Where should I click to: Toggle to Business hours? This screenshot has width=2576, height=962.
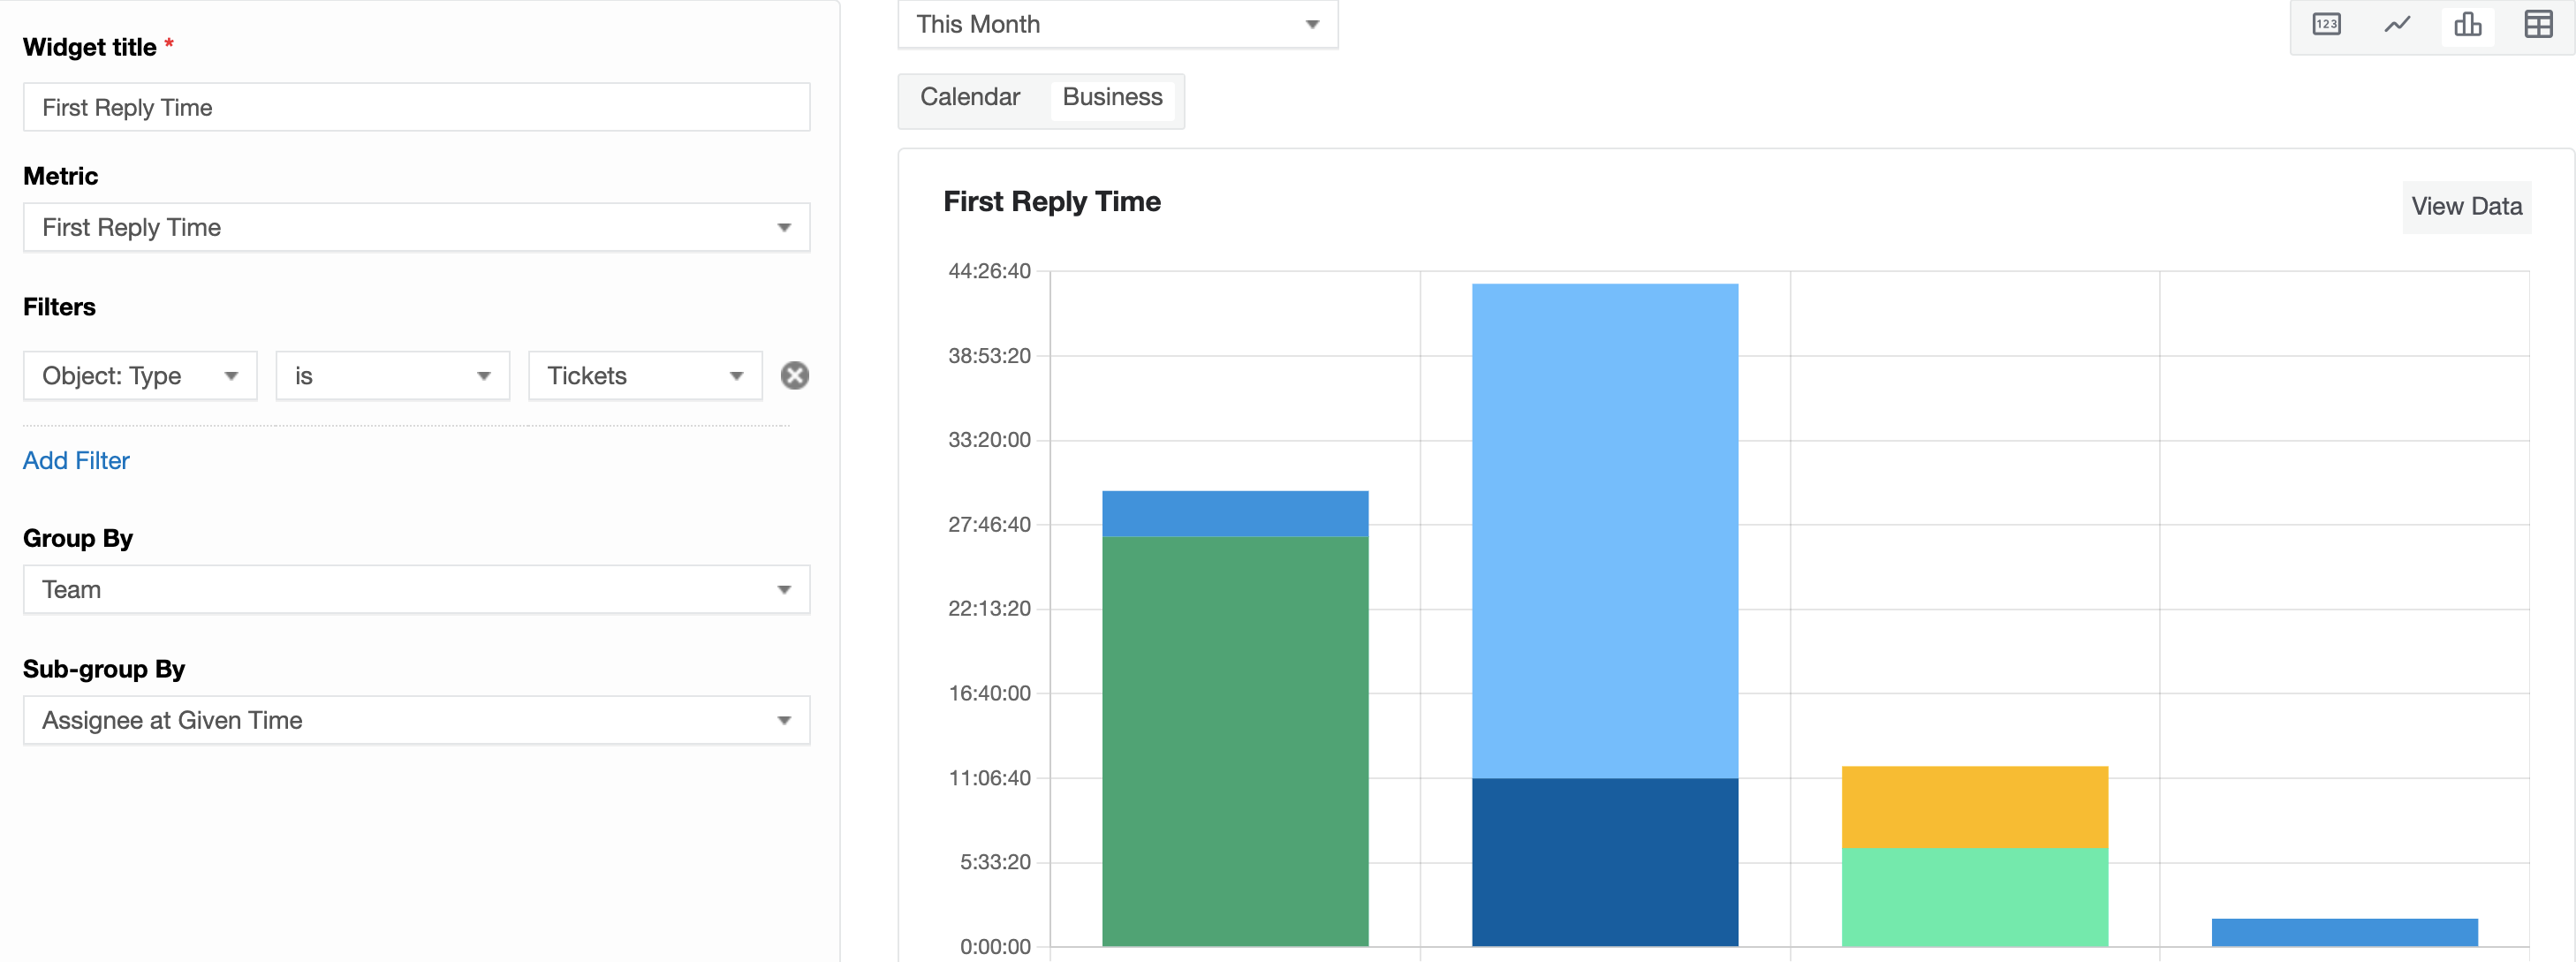click(1112, 97)
